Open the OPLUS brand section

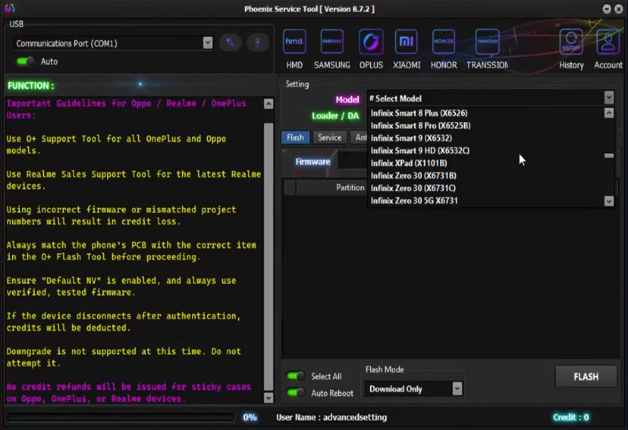[x=371, y=42]
